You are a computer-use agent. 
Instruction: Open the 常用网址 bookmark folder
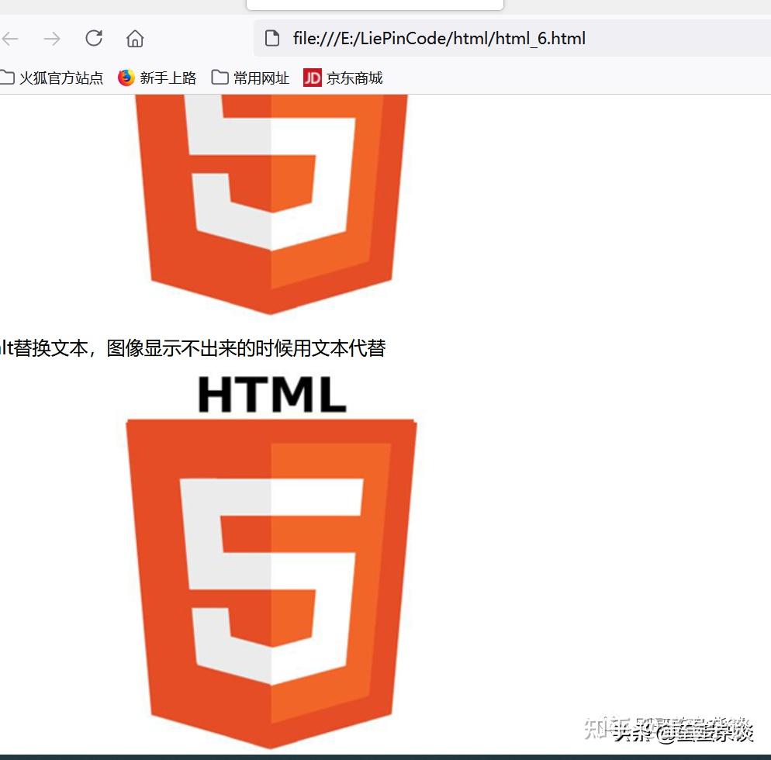[251, 78]
